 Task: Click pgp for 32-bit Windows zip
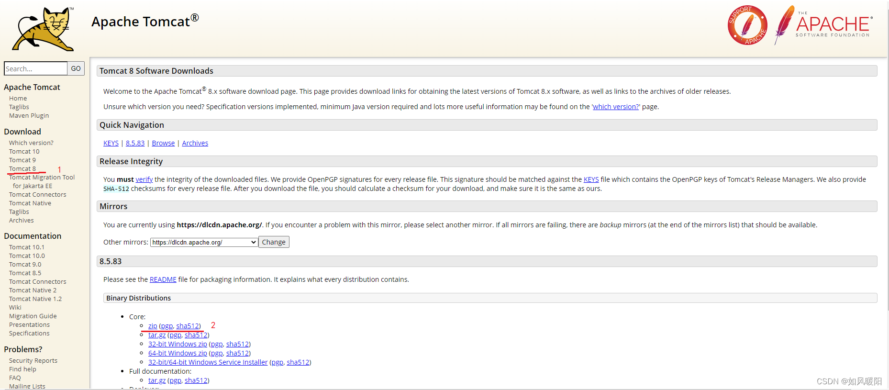(x=217, y=344)
